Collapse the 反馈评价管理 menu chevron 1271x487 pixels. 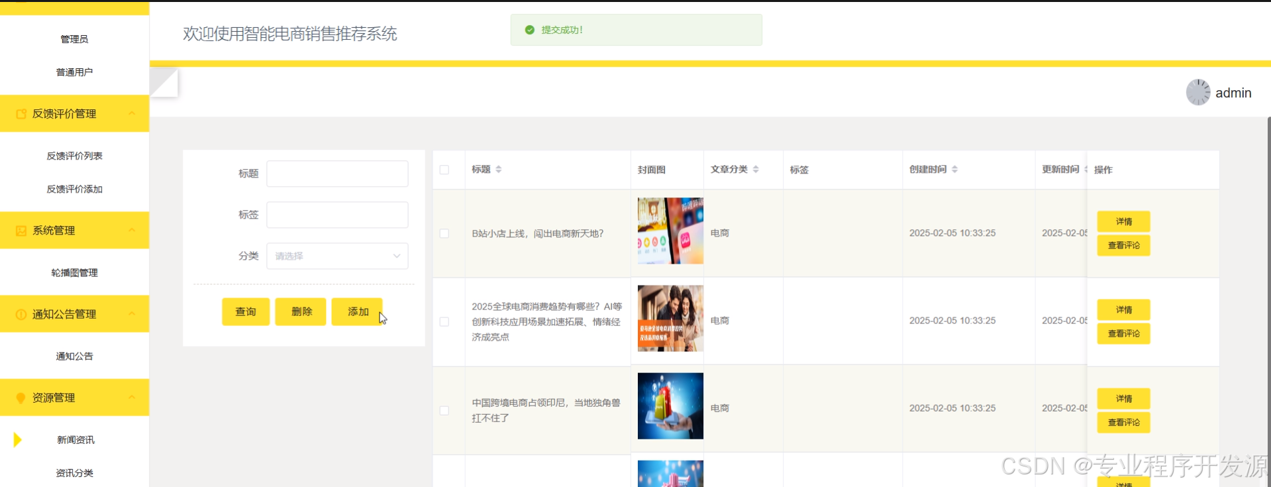(x=132, y=113)
